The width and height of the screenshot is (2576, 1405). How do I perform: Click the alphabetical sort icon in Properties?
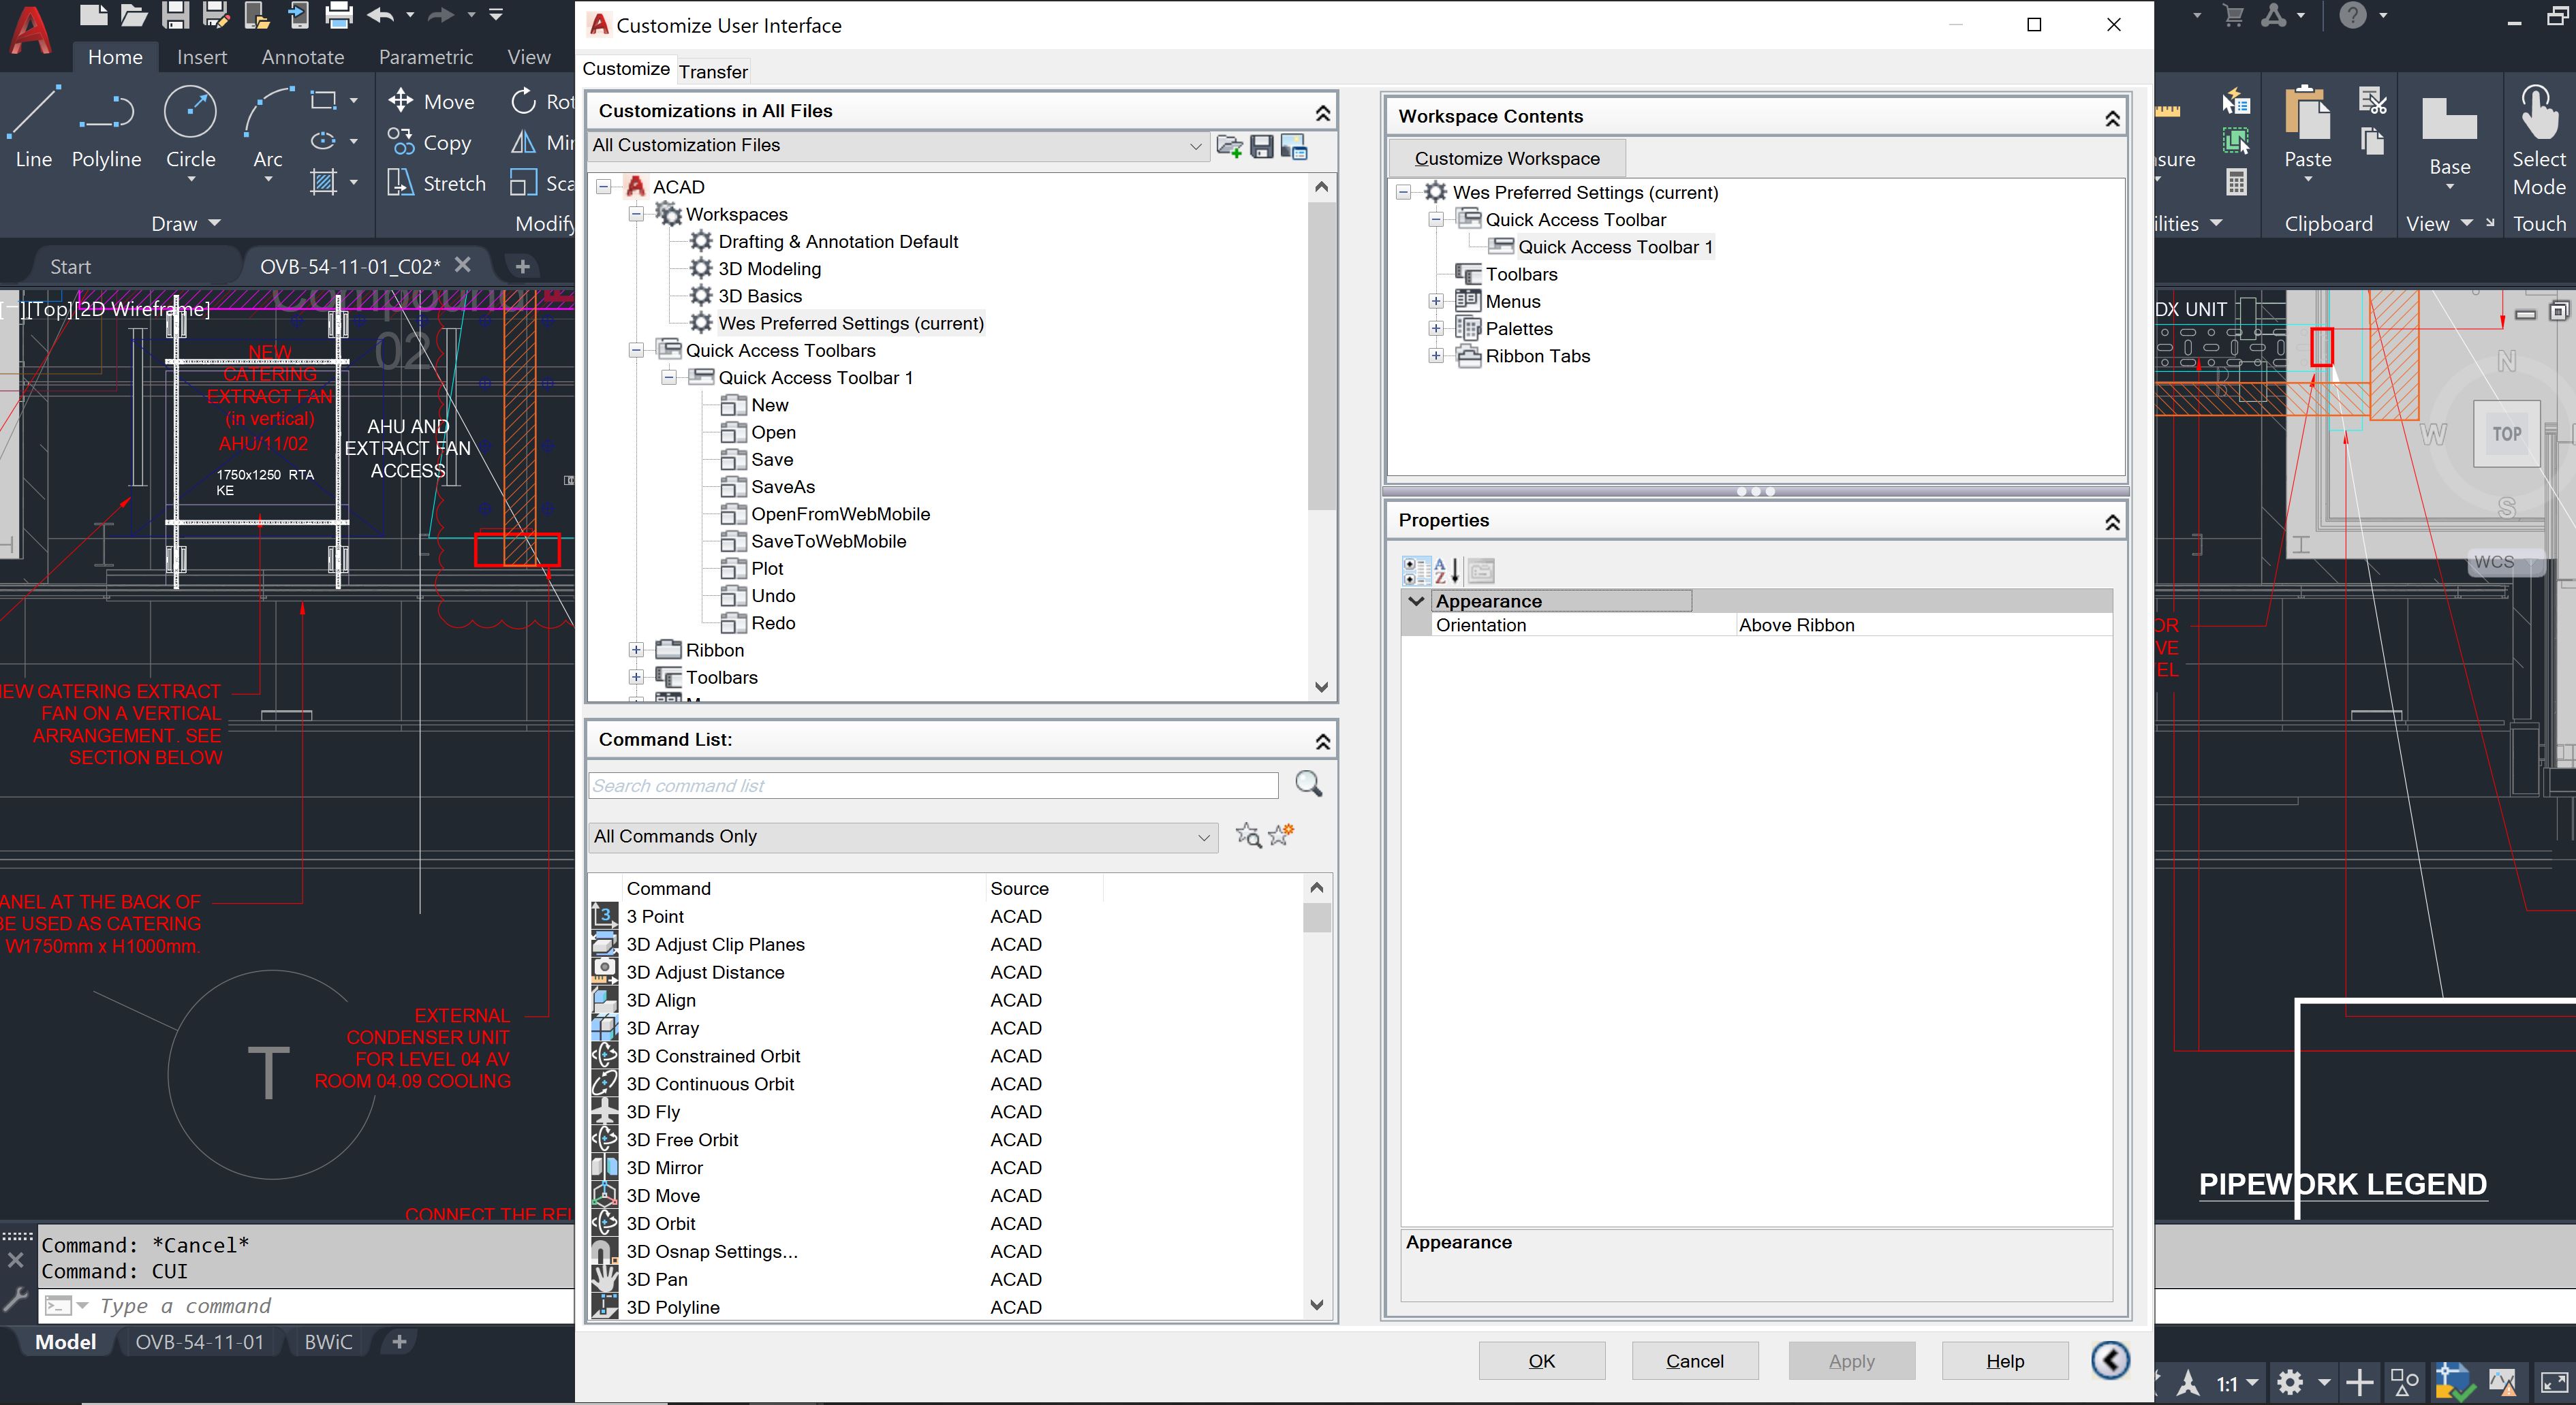coord(1447,571)
